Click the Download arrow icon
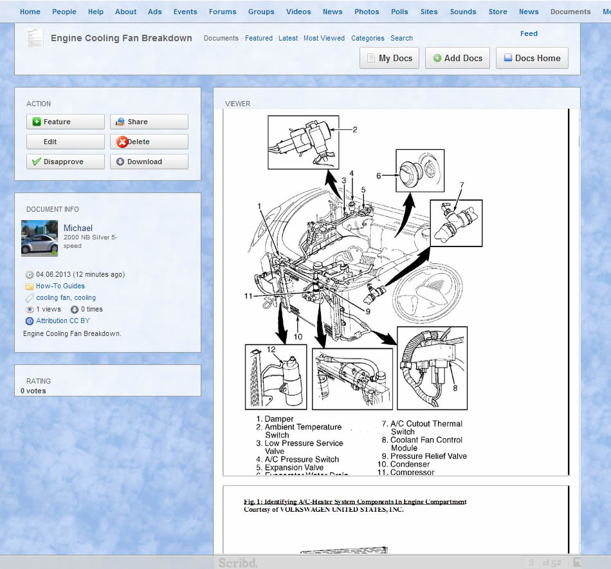Image resolution: width=611 pixels, height=569 pixels. pyautogui.click(x=120, y=162)
